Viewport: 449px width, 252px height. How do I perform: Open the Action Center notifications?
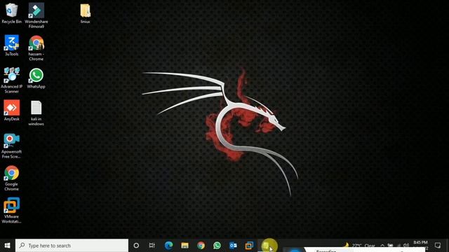click(x=438, y=246)
